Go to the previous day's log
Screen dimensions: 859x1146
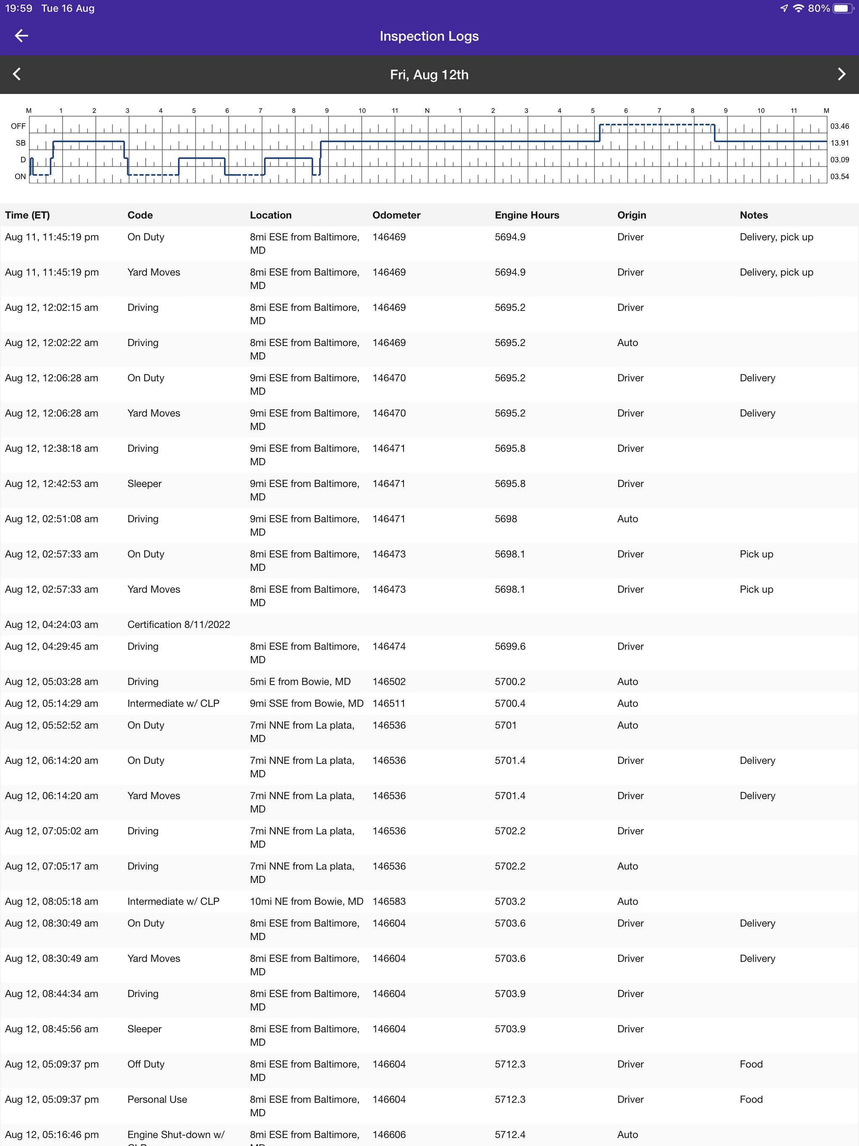[18, 74]
